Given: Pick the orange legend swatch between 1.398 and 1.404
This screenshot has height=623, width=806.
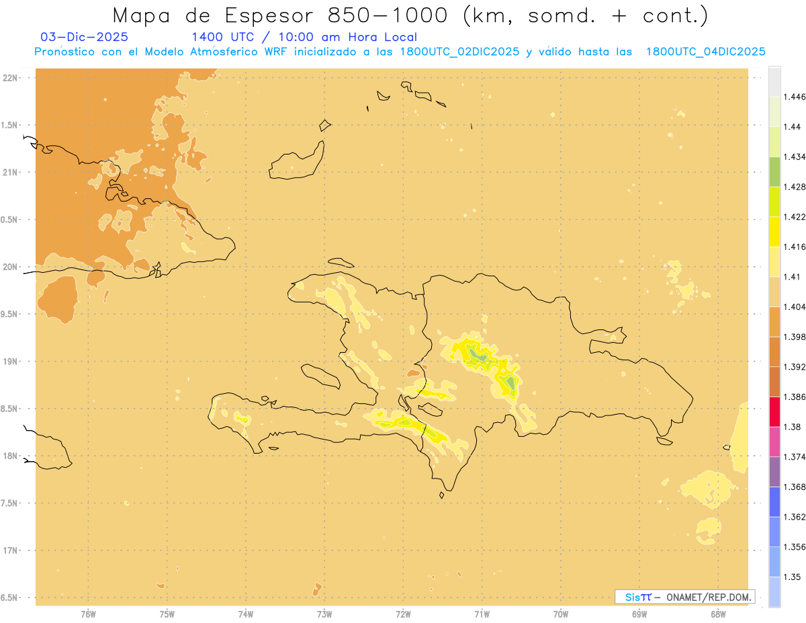Looking at the screenshot, I should (774, 321).
